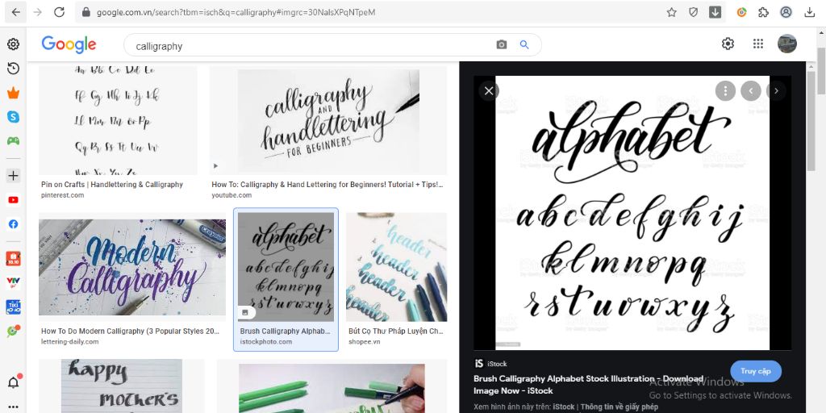Open the browser downloads tray icon
This screenshot has width=826, height=413.
point(810,12)
